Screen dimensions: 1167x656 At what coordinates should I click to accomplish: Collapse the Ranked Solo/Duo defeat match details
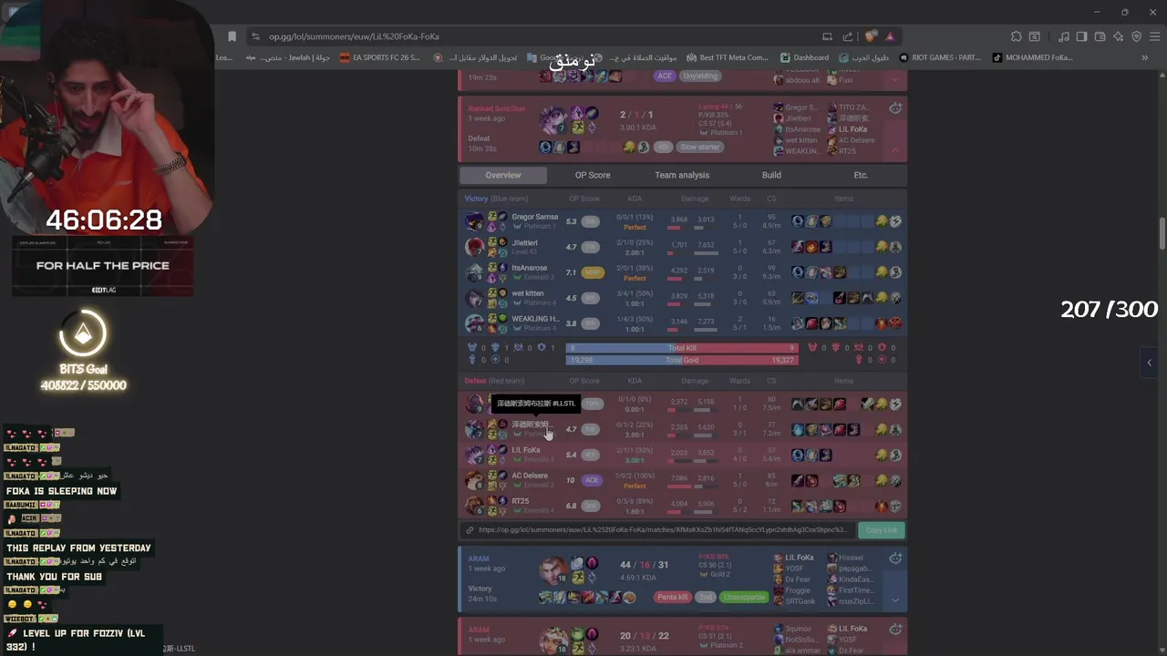point(895,149)
